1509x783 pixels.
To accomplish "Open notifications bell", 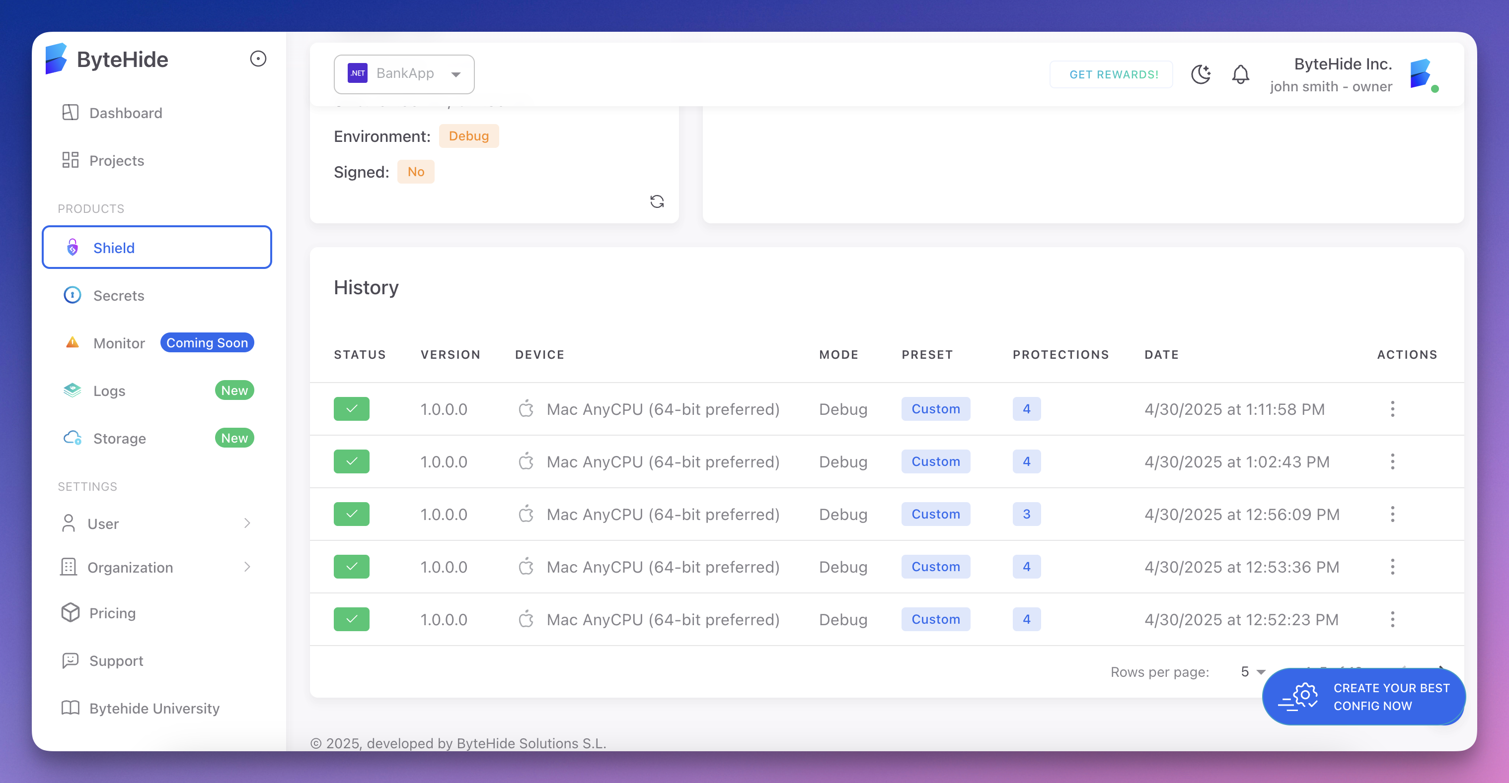I will click(x=1240, y=74).
